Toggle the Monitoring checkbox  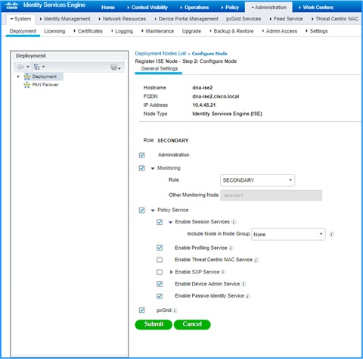point(142,168)
